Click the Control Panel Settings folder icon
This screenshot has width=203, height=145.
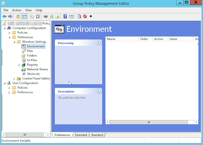click(19, 79)
